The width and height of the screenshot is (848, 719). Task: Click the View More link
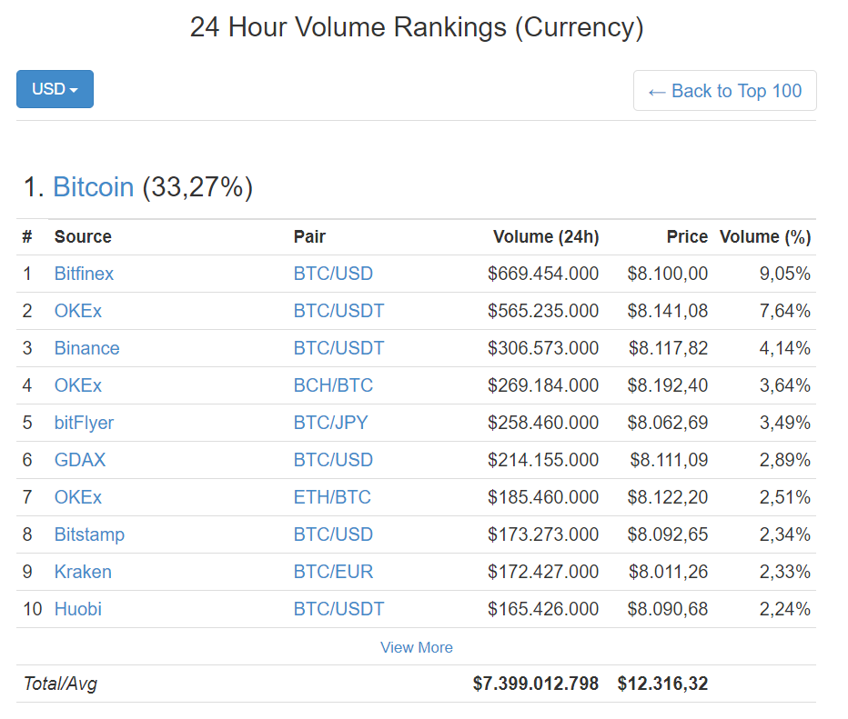(x=417, y=647)
